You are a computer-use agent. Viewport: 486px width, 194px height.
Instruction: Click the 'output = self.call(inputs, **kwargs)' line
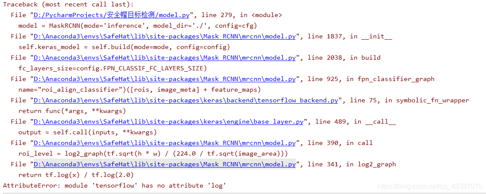pyautogui.click(x=87, y=132)
